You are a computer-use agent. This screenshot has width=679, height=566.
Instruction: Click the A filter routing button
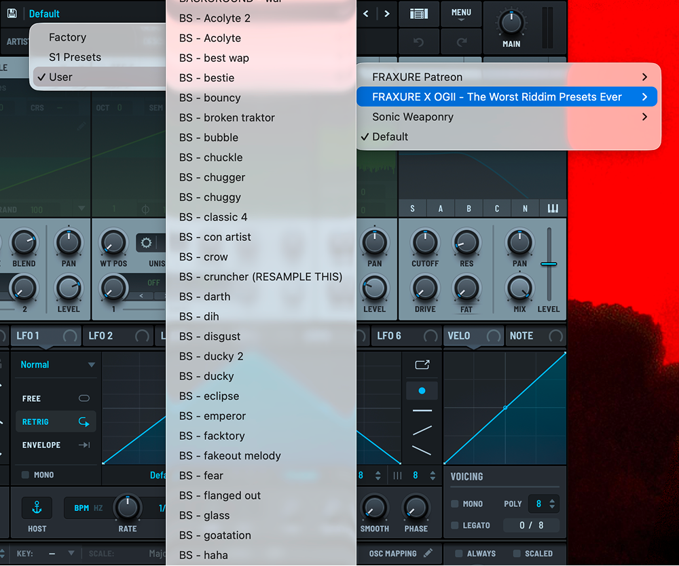[x=441, y=208]
